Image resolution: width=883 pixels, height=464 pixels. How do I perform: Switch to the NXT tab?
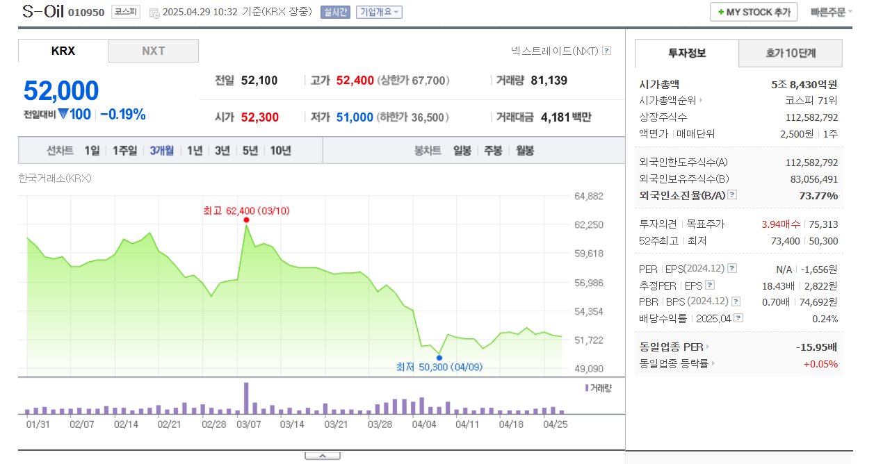pyautogui.click(x=154, y=51)
